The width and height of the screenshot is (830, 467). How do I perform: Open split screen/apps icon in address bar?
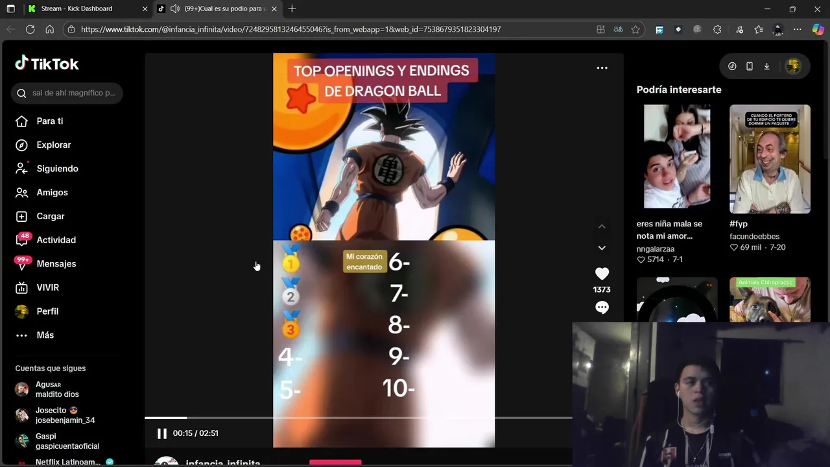click(600, 29)
